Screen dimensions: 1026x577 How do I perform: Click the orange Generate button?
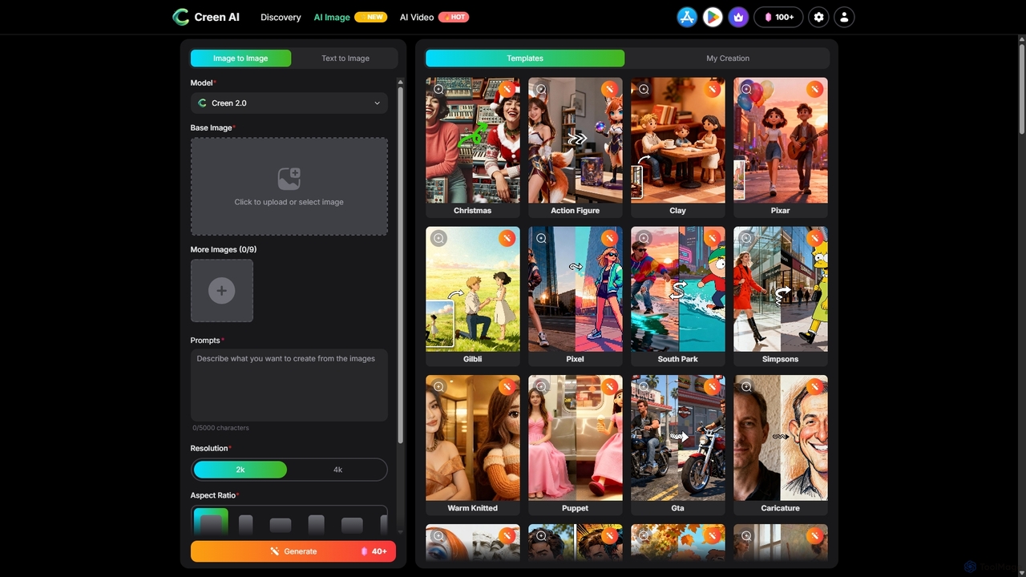(x=293, y=551)
